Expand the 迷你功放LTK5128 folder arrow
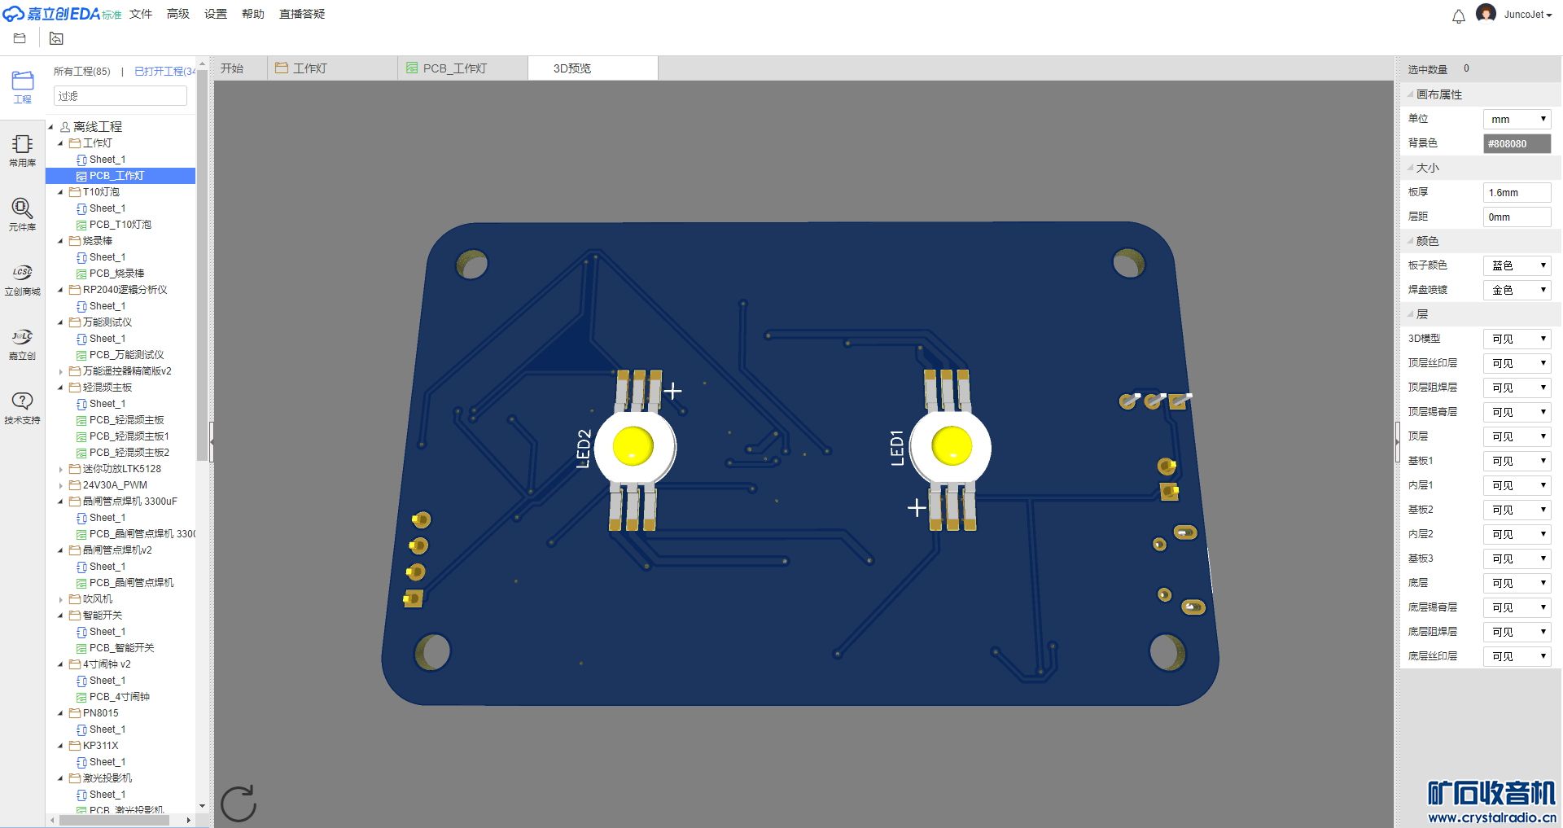Viewport: 1563px width, 828px height. coord(60,469)
